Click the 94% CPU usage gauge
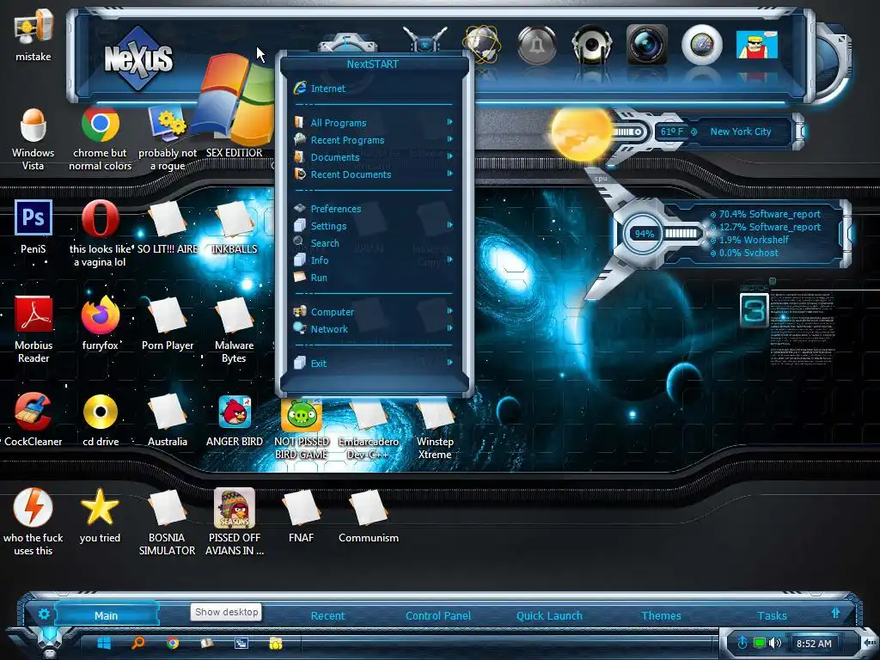Viewport: 880px width, 660px height. pyautogui.click(x=644, y=234)
